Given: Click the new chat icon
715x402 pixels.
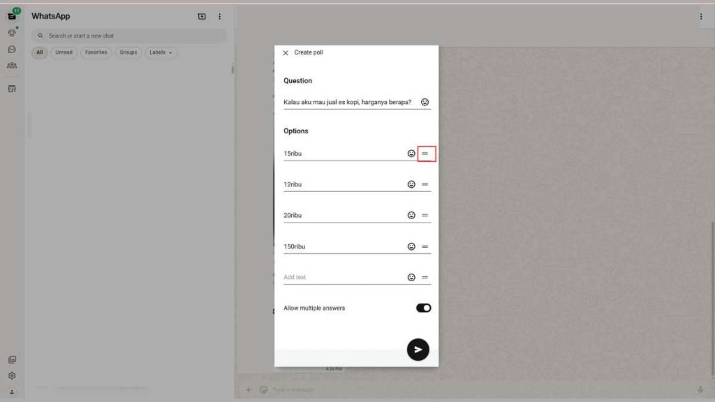Looking at the screenshot, I should tap(202, 16).
